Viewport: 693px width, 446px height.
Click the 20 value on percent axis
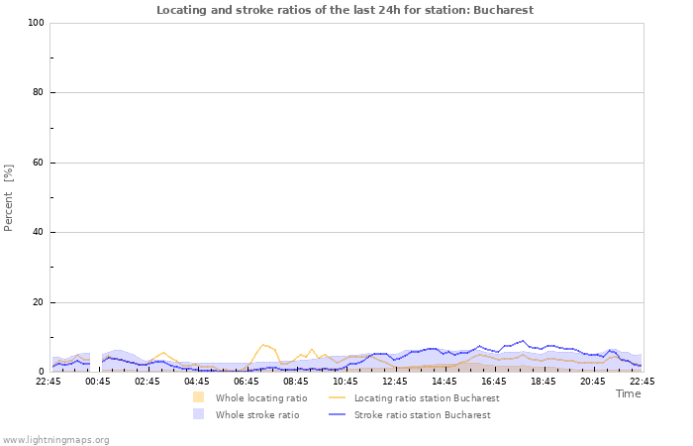pos(39,302)
